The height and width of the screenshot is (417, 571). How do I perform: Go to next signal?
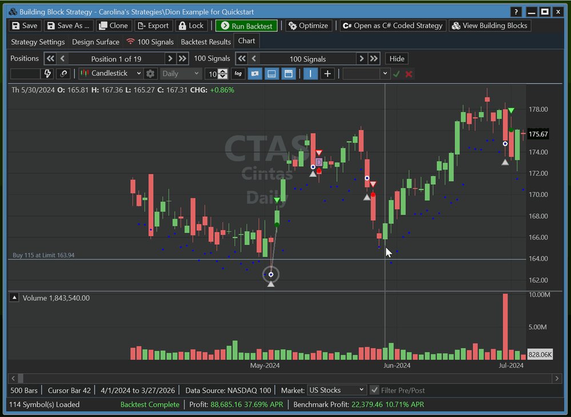pyautogui.click(x=362, y=59)
